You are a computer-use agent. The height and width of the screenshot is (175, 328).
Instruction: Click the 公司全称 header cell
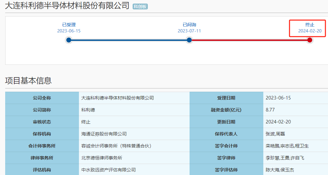click(42, 98)
